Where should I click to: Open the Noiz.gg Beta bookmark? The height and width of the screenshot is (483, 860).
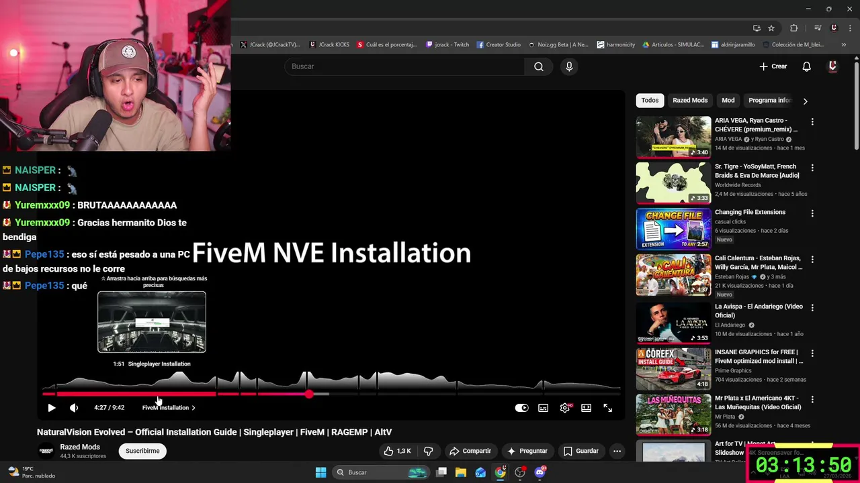[x=558, y=45]
